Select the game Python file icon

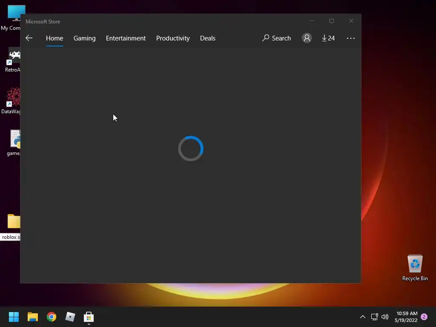pyautogui.click(x=13, y=143)
